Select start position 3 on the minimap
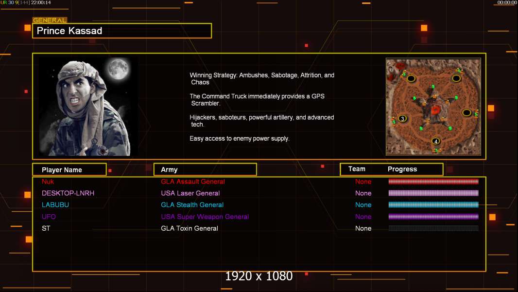Image resolution: width=518 pixels, height=292 pixels. tap(402, 118)
